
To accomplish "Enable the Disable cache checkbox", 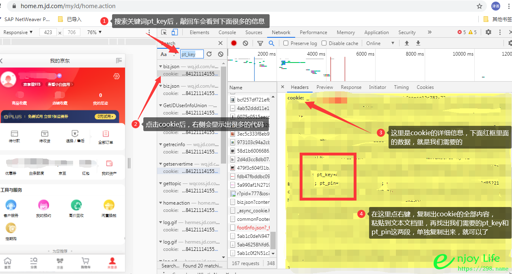I will tap(324, 43).
